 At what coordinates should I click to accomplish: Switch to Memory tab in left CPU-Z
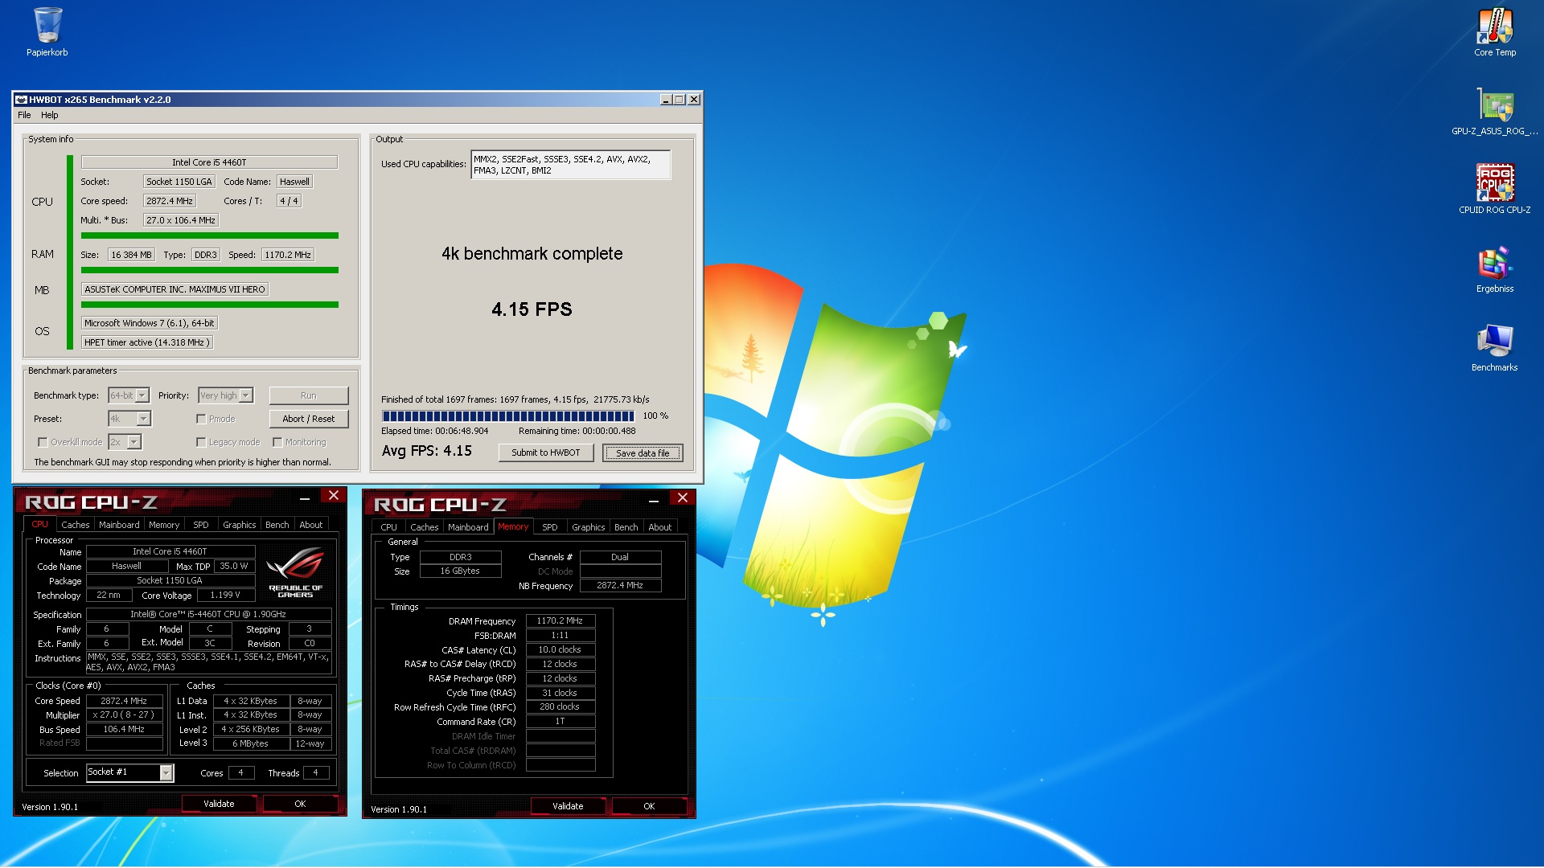point(164,525)
